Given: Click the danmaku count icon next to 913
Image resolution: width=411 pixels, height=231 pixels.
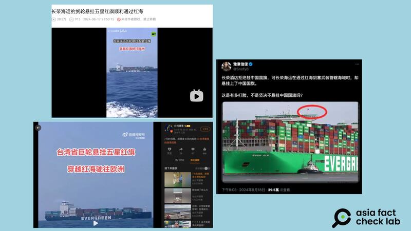Looking at the screenshot, I should (71, 19).
